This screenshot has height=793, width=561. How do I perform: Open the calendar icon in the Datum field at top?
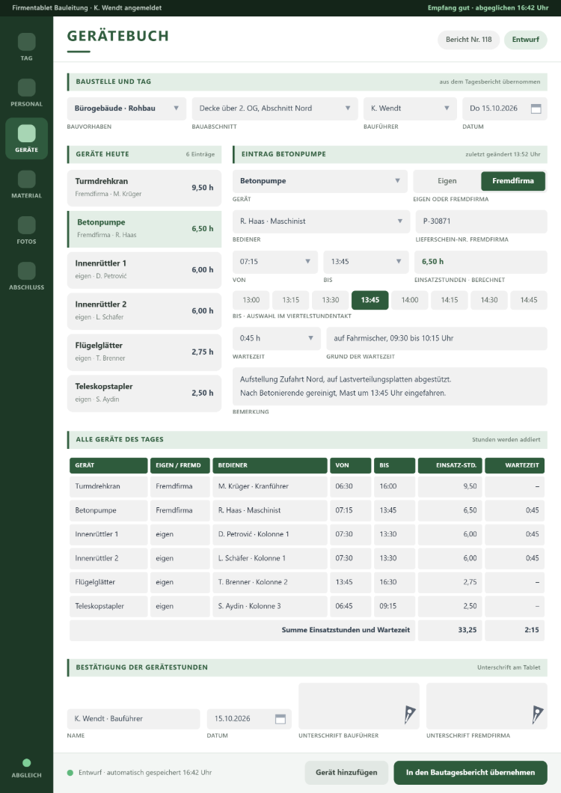[536, 108]
